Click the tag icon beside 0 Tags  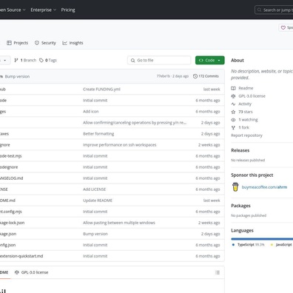tap(41, 60)
